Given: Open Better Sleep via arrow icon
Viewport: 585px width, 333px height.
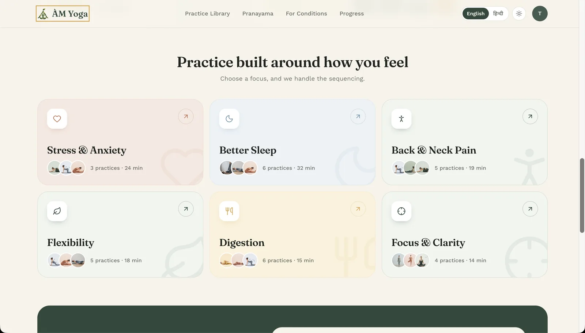Looking at the screenshot, I should pyautogui.click(x=358, y=117).
